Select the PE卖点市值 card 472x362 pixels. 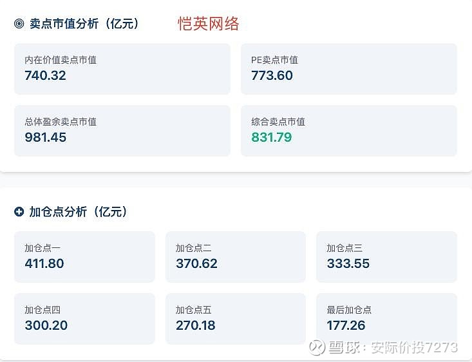click(348, 68)
